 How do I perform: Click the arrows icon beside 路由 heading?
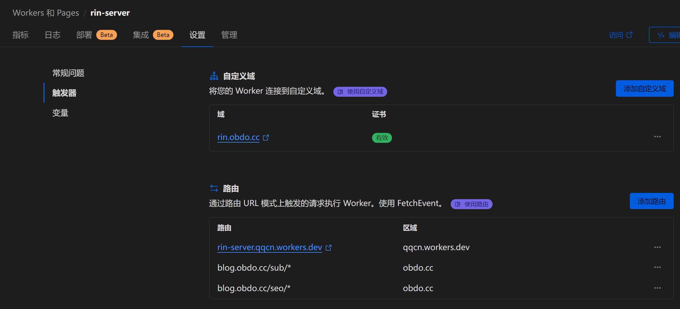coord(214,188)
